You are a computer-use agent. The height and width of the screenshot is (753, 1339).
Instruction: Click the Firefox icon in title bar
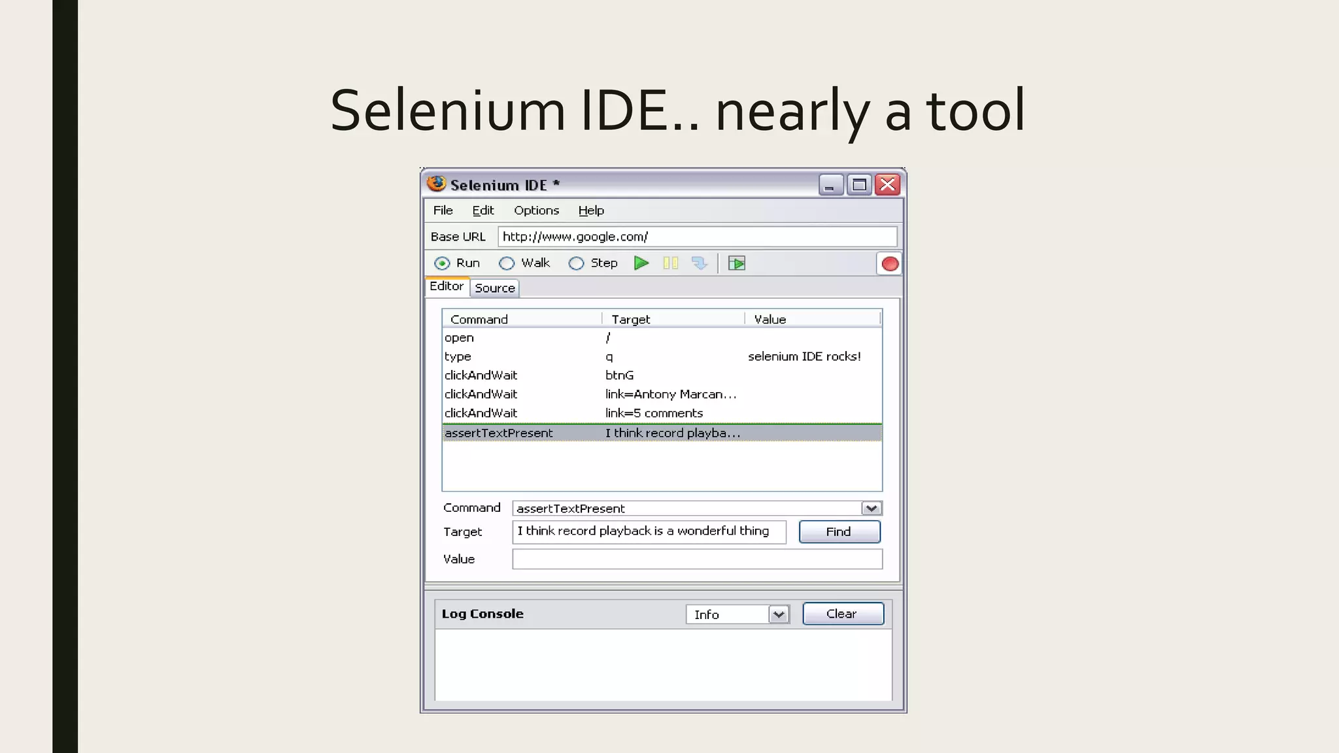[436, 184]
